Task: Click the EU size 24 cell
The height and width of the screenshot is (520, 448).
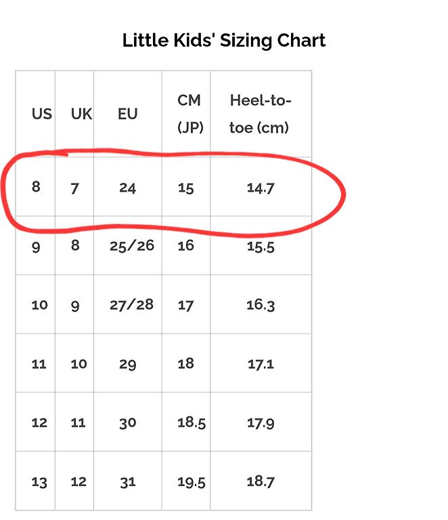Action: tap(127, 188)
